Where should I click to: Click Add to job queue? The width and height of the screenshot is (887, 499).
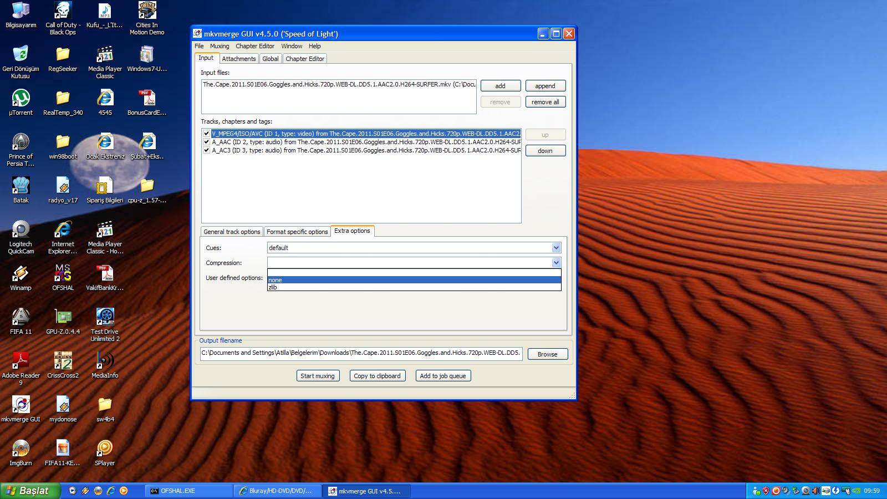pyautogui.click(x=443, y=376)
